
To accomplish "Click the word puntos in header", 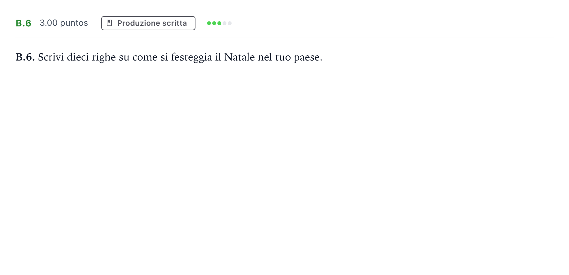I will [x=74, y=24].
